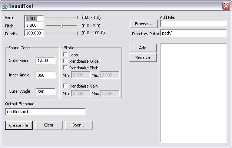Click the Priority slider handle
Image resolution: width=232 pixels, height=148 pixels.
pyautogui.click(x=77, y=33)
